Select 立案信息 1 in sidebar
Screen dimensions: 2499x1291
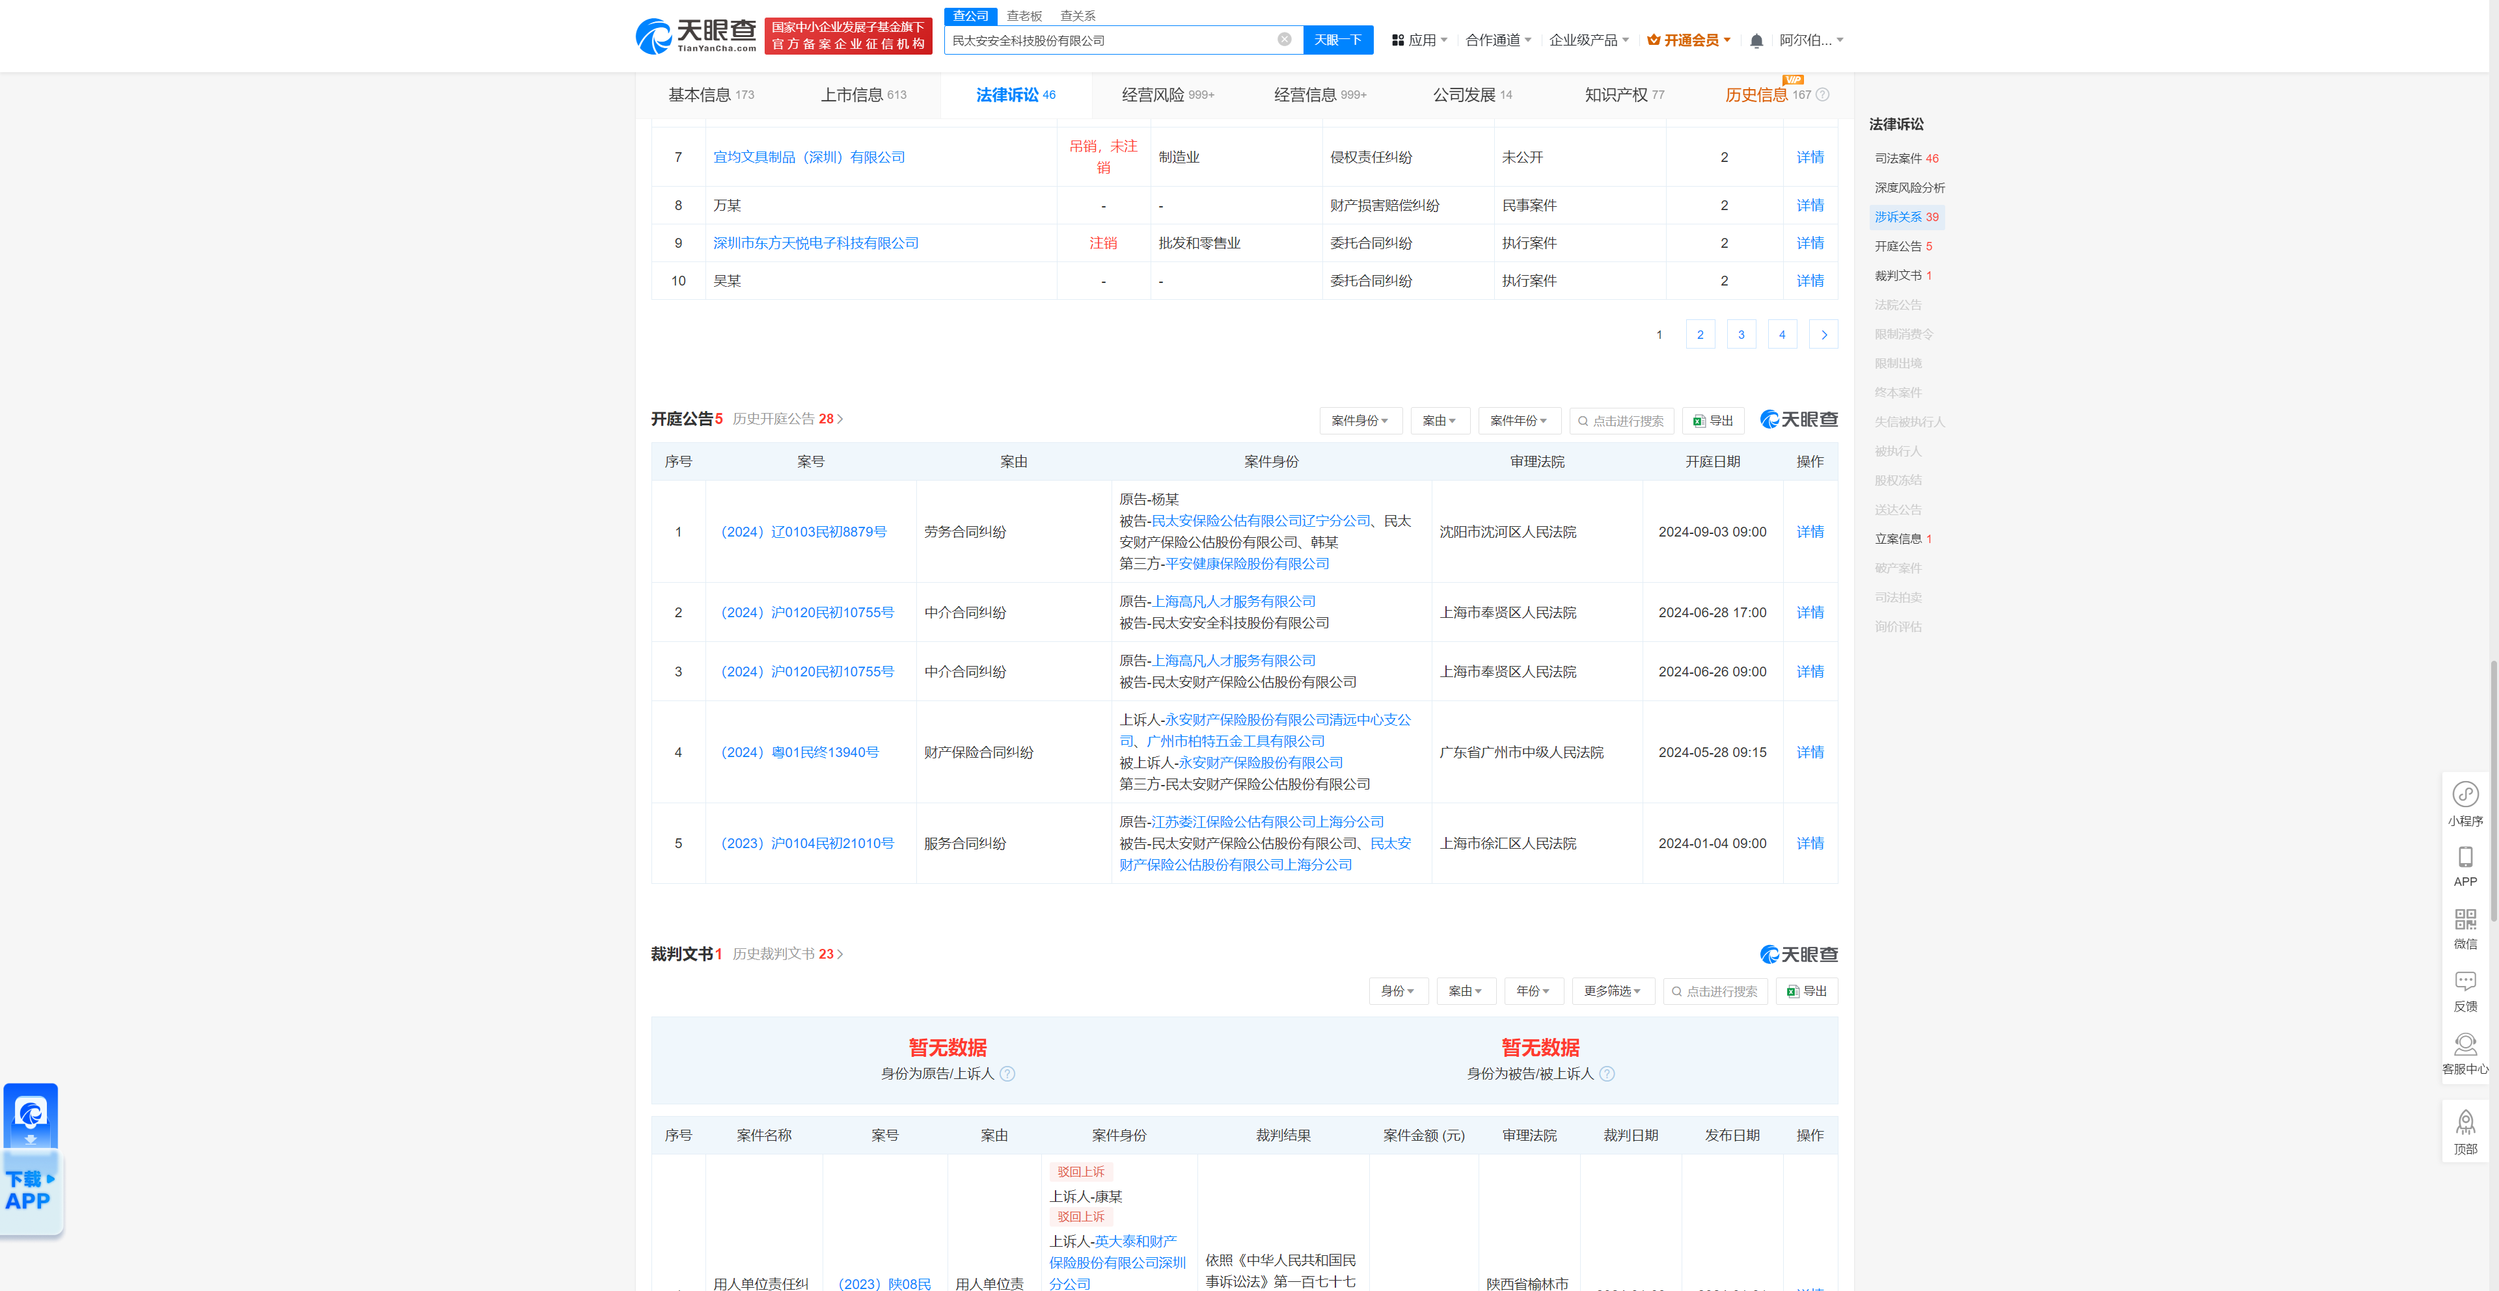click(1904, 539)
